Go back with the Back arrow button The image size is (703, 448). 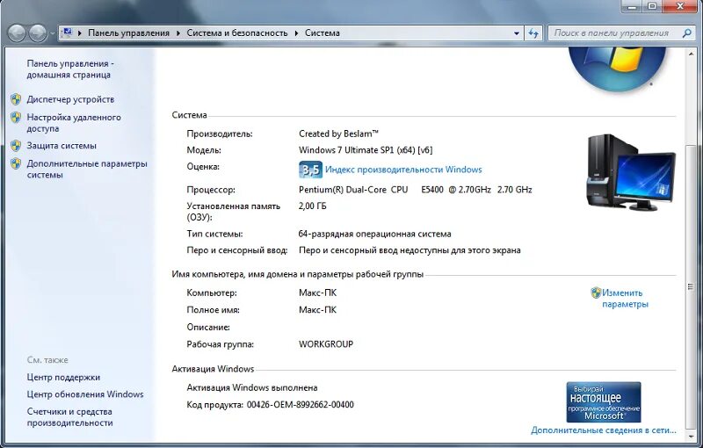point(17,33)
